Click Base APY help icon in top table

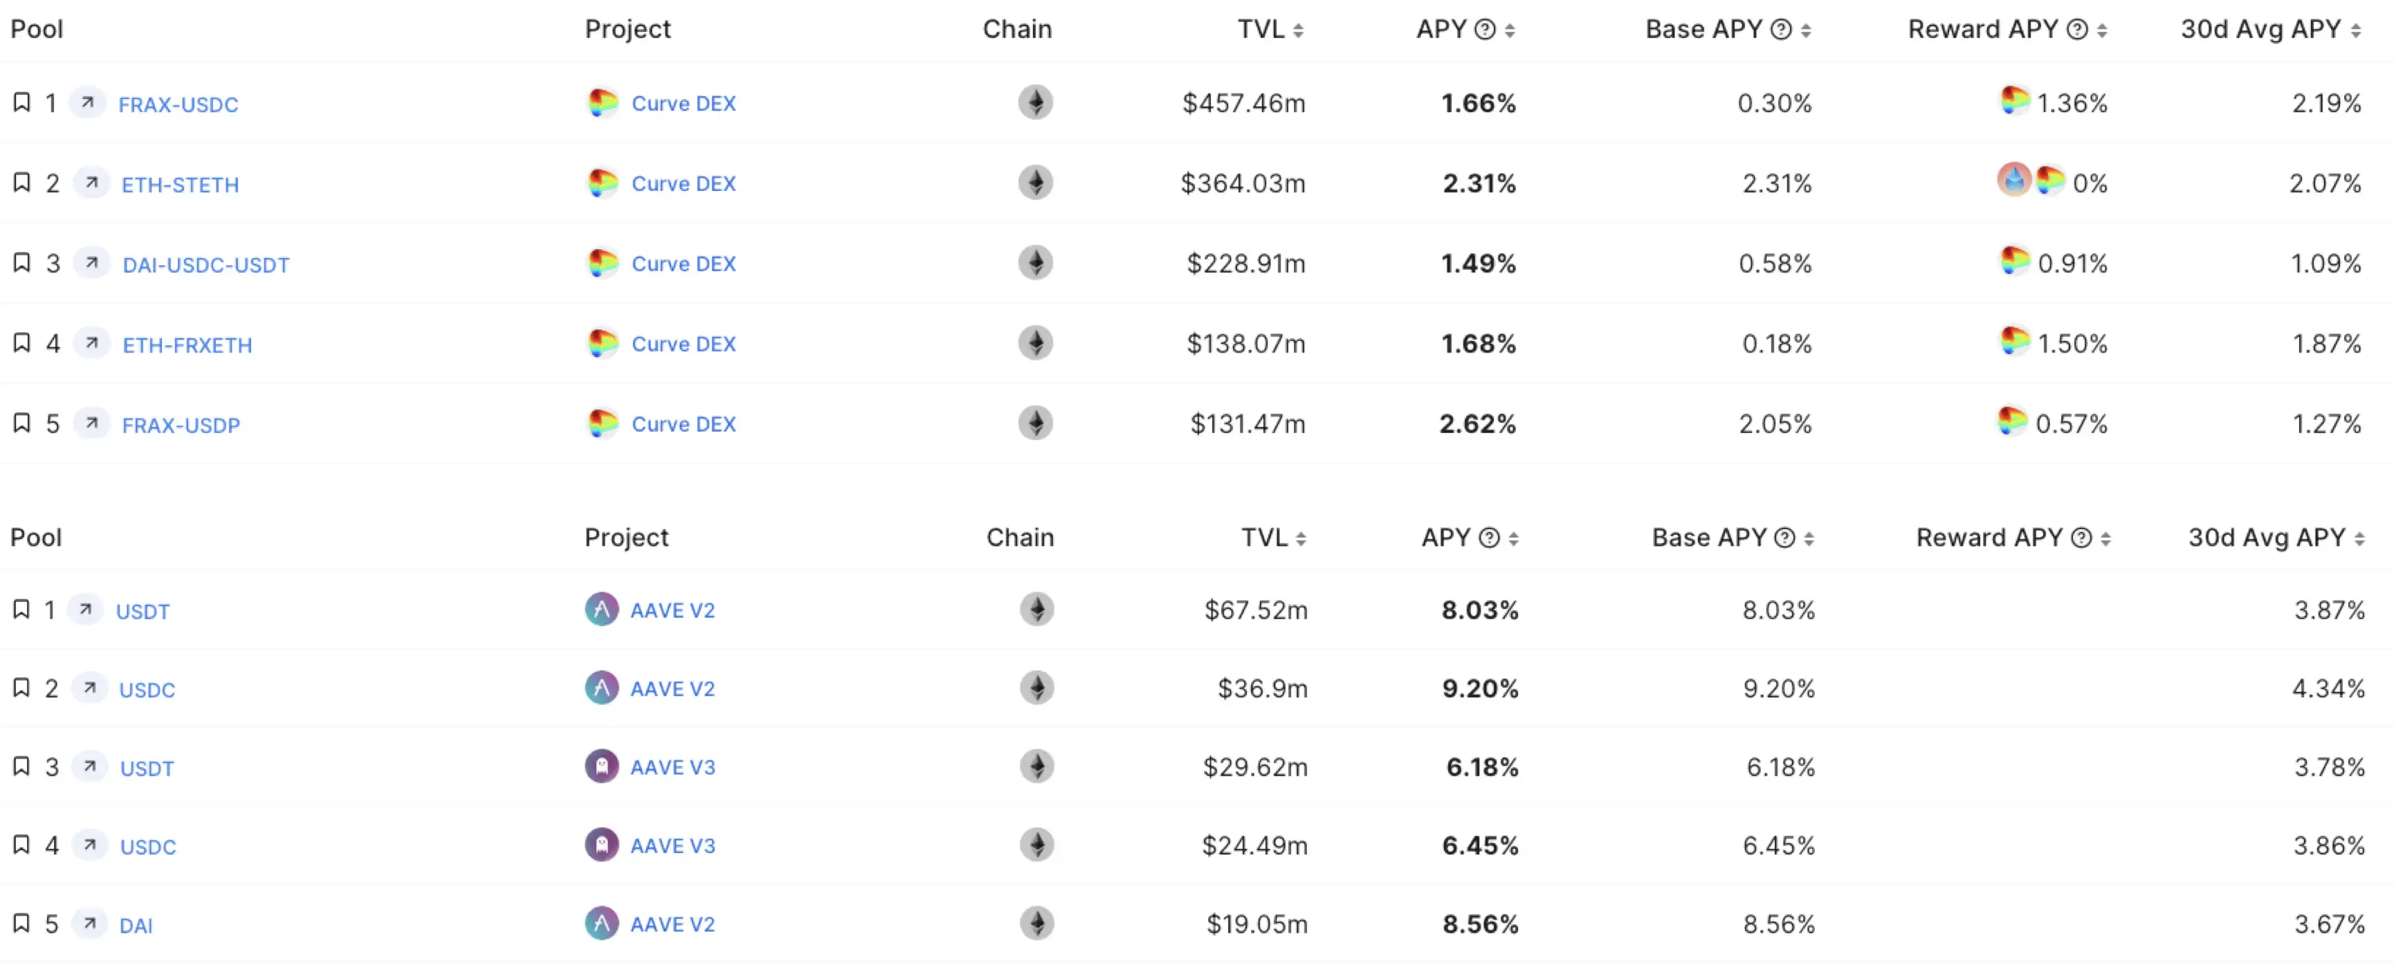pos(1781,30)
